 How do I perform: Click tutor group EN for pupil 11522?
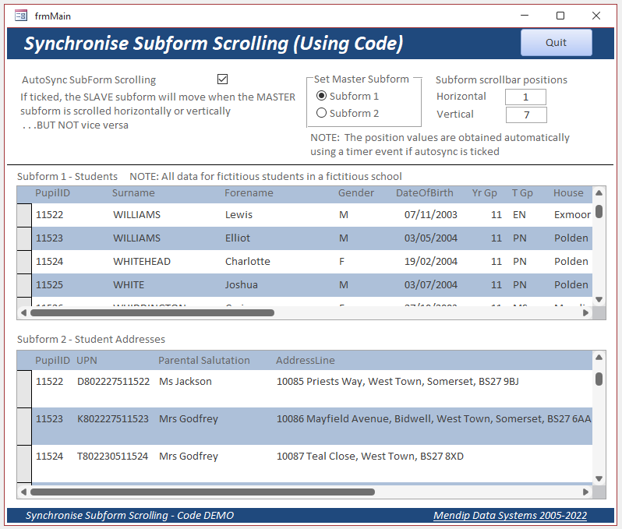[x=519, y=215]
